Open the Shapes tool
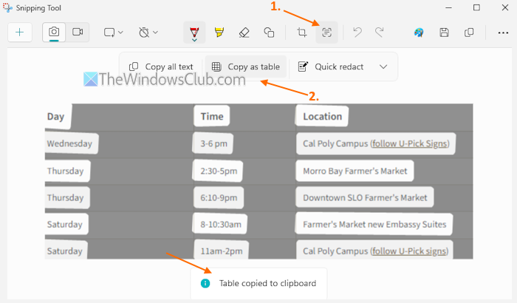 [269, 33]
